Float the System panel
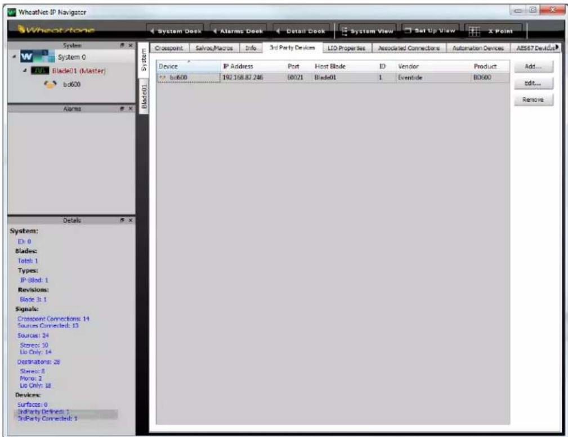568x437 pixels. (123, 45)
